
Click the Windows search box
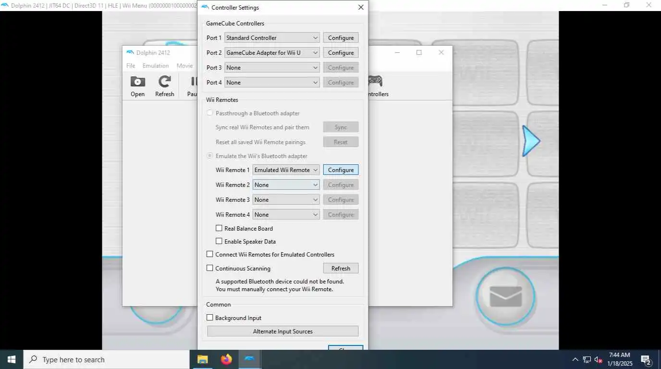(x=106, y=359)
